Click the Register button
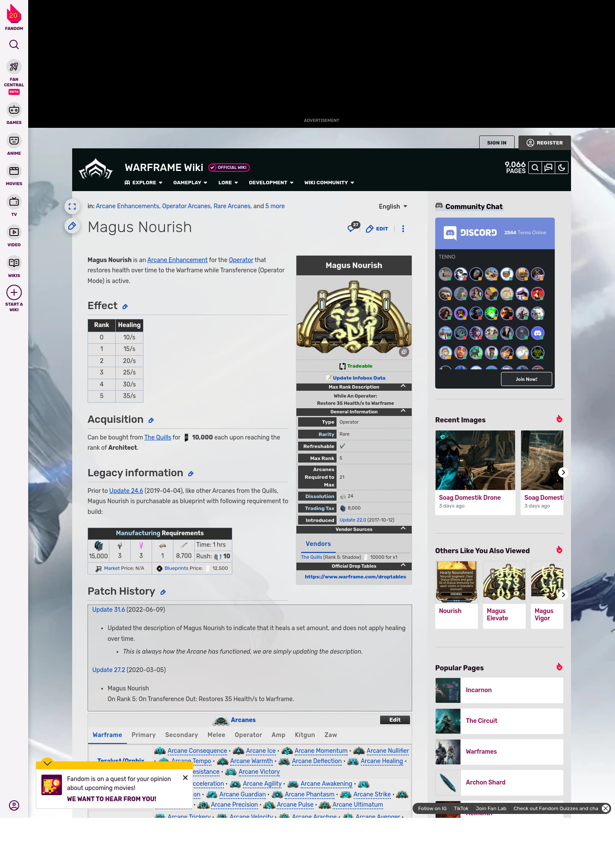The width and height of the screenshot is (615, 855). 545,143
